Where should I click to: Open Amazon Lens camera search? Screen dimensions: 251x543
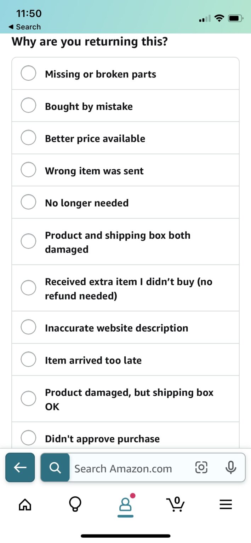point(201,467)
